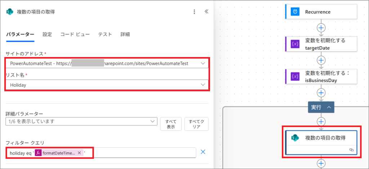Open the リスト名 Holiday dropdown
369x169 pixels.
(x=203, y=85)
